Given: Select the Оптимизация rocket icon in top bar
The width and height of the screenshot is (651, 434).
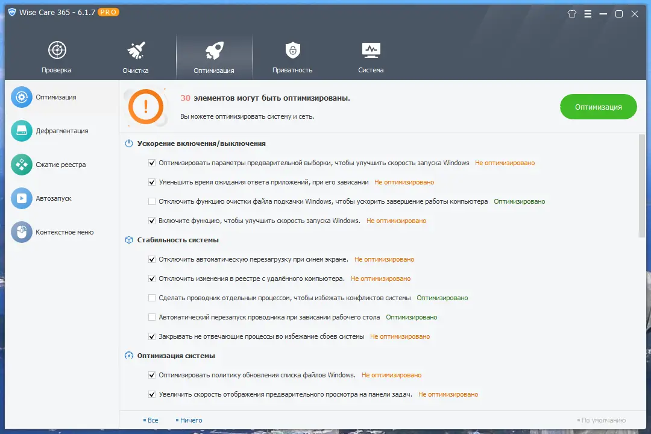Looking at the screenshot, I should coord(214,51).
